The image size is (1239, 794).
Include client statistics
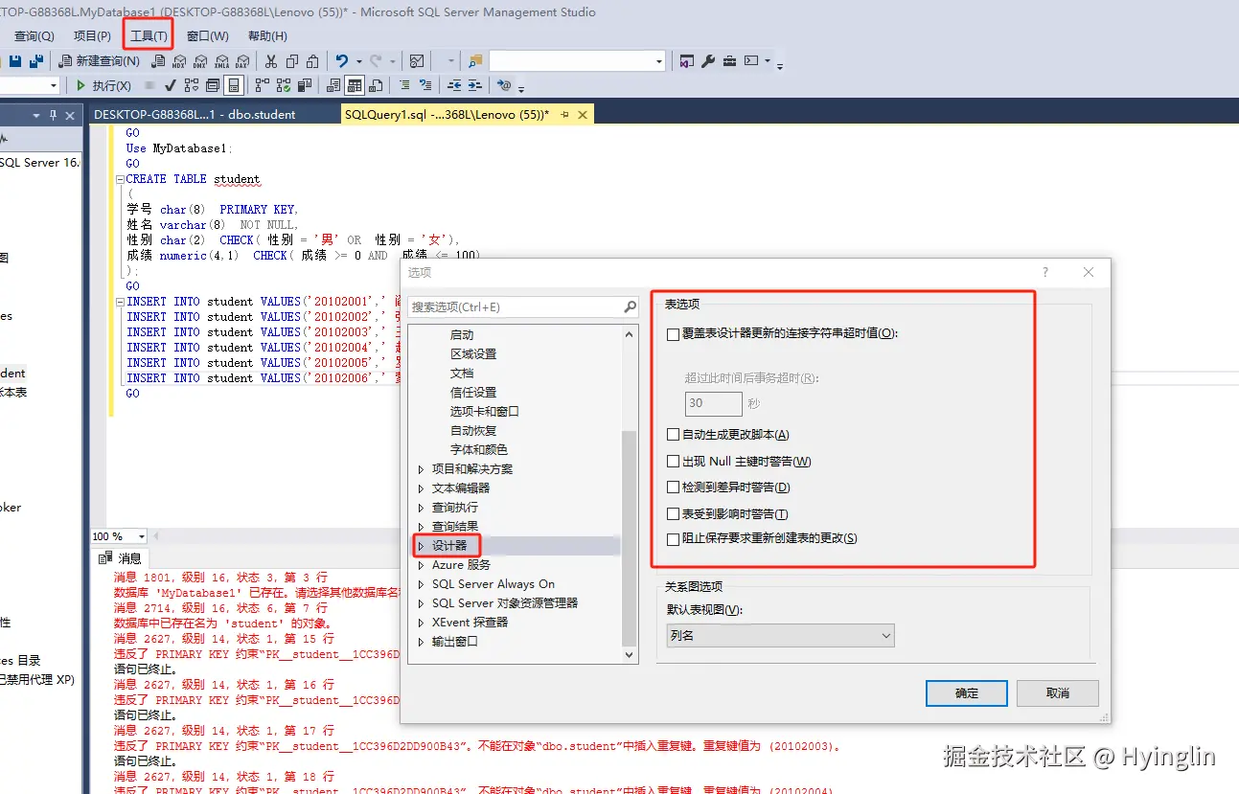305,85
